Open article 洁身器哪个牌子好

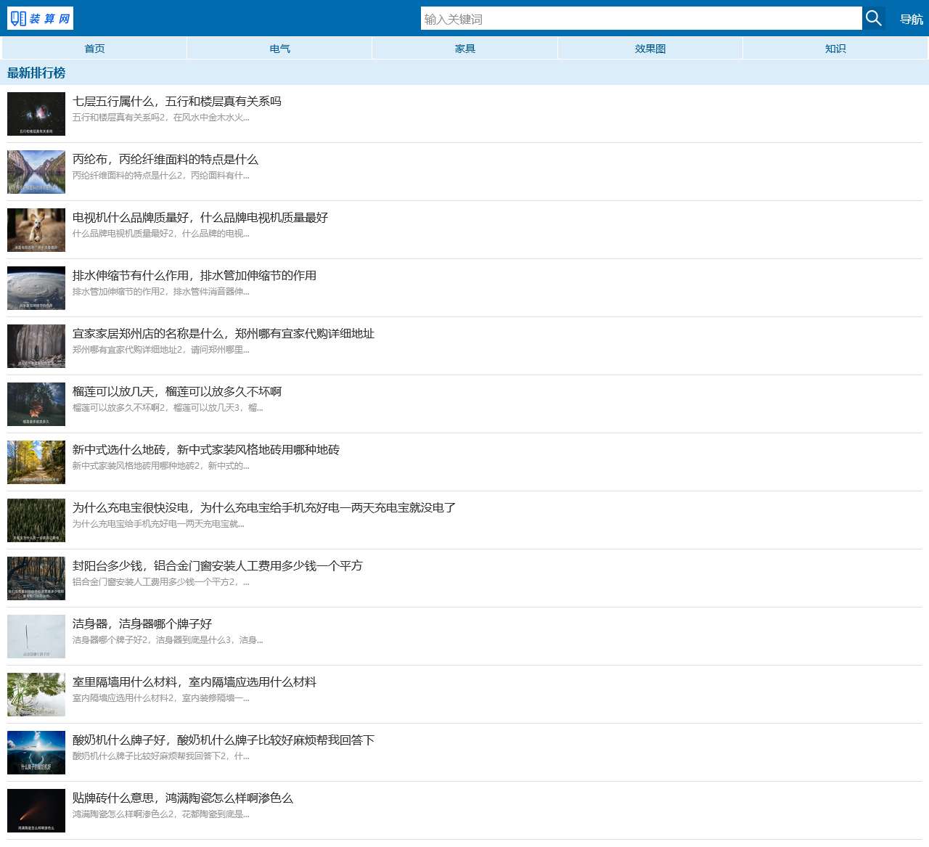[142, 623]
